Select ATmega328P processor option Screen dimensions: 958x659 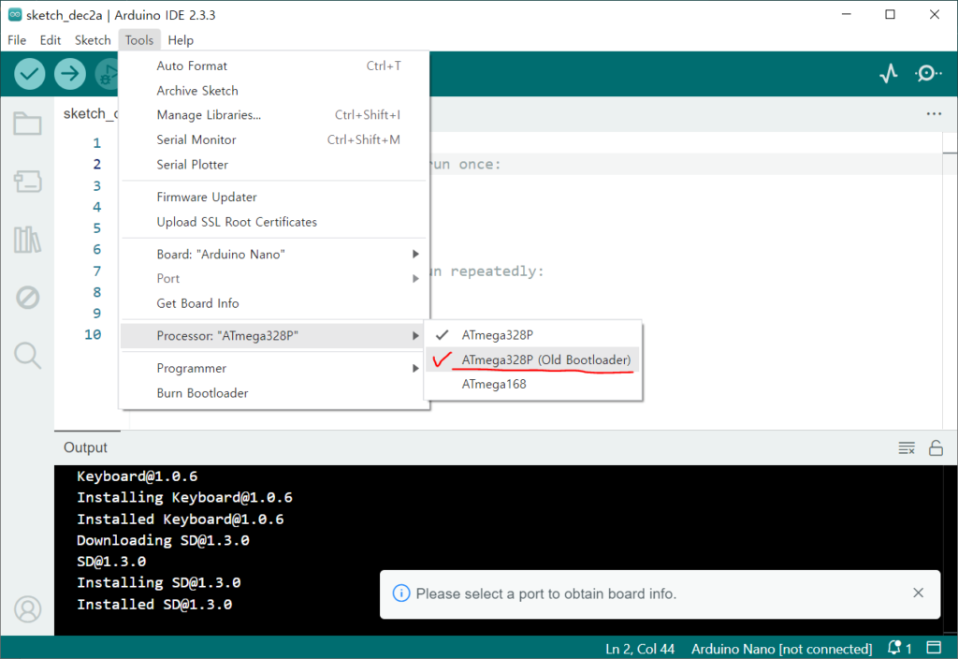pyautogui.click(x=532, y=335)
